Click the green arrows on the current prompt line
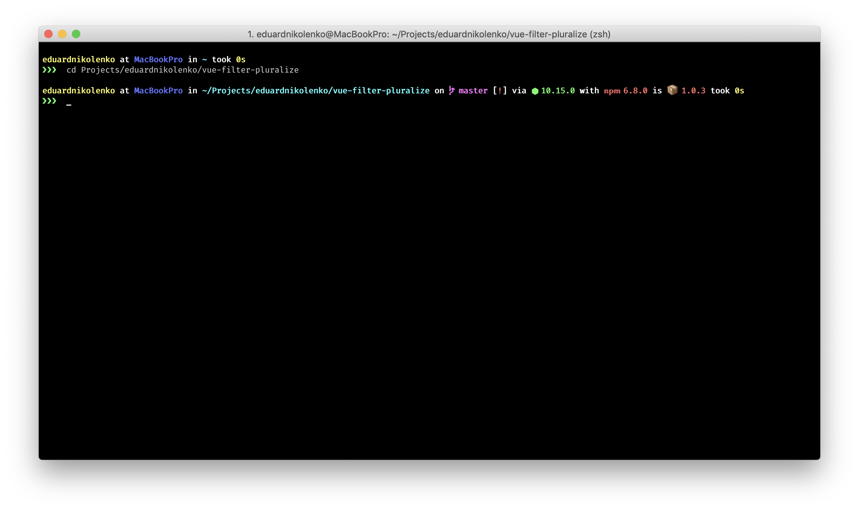Viewport: 859px width, 511px height. tap(49, 101)
